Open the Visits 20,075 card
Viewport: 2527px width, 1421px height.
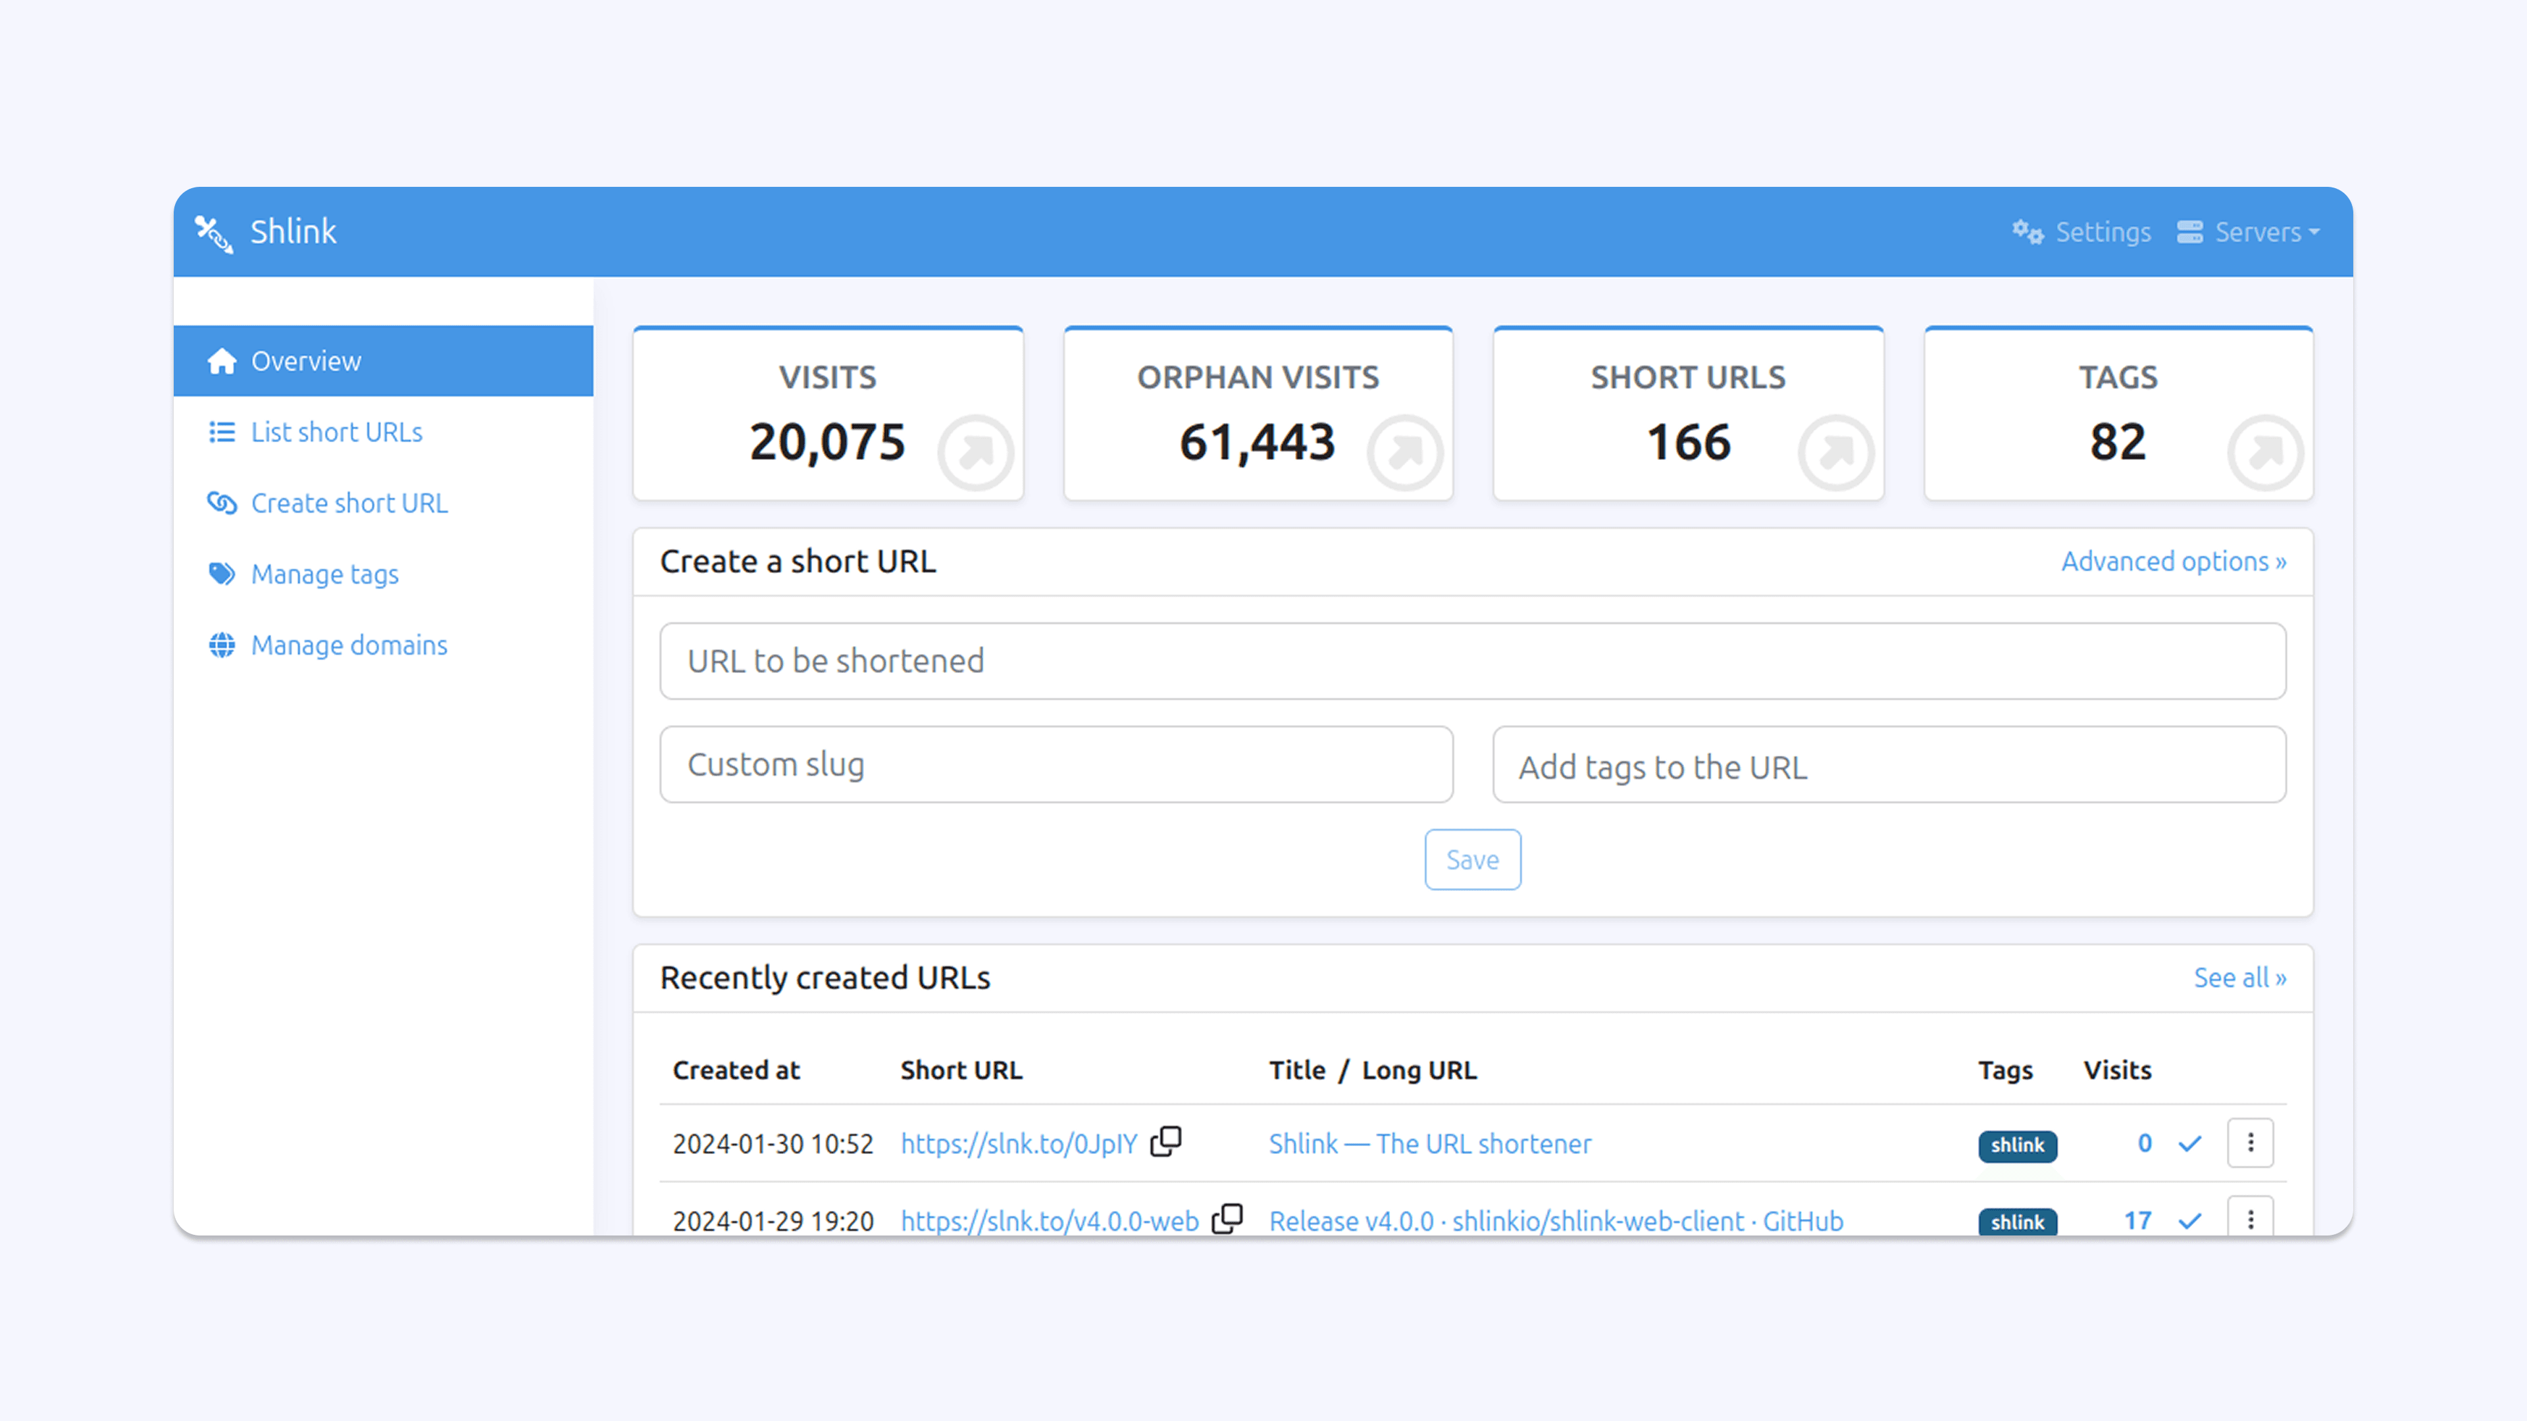(x=828, y=414)
